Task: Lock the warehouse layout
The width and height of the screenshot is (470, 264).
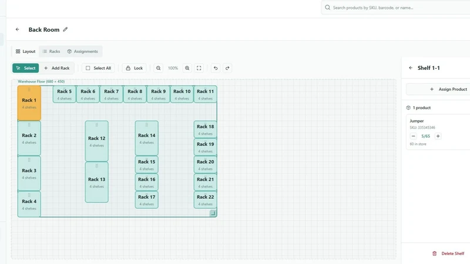Action: (135, 68)
